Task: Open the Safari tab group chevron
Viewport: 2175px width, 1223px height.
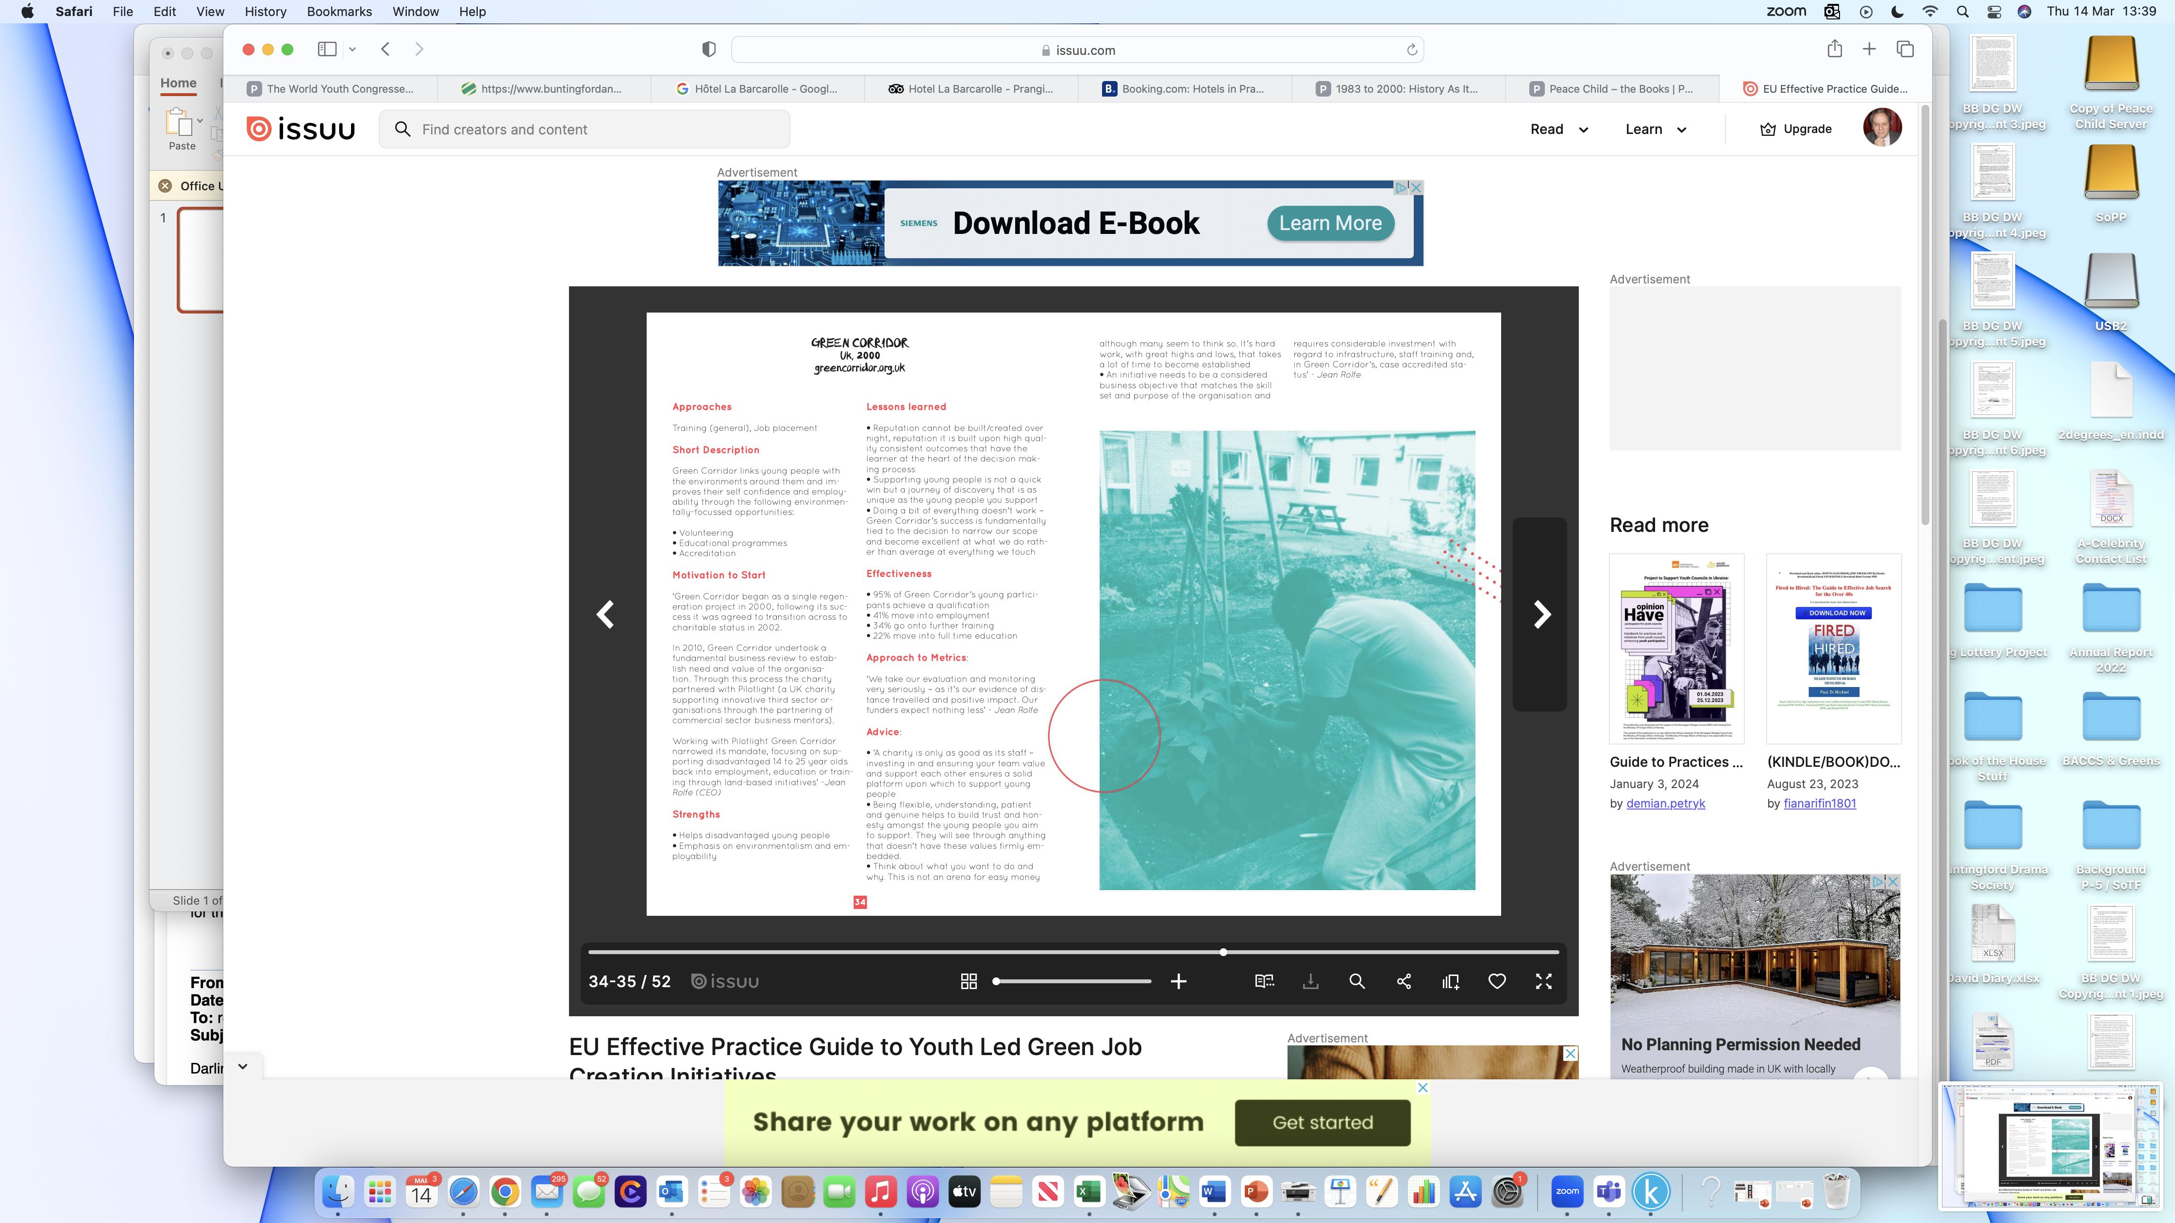Action: [352, 49]
